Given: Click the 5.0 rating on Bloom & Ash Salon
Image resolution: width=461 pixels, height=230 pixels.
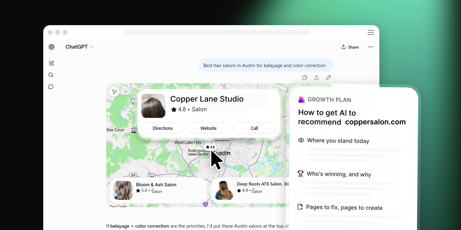Looking at the screenshot, I should coord(142,191).
